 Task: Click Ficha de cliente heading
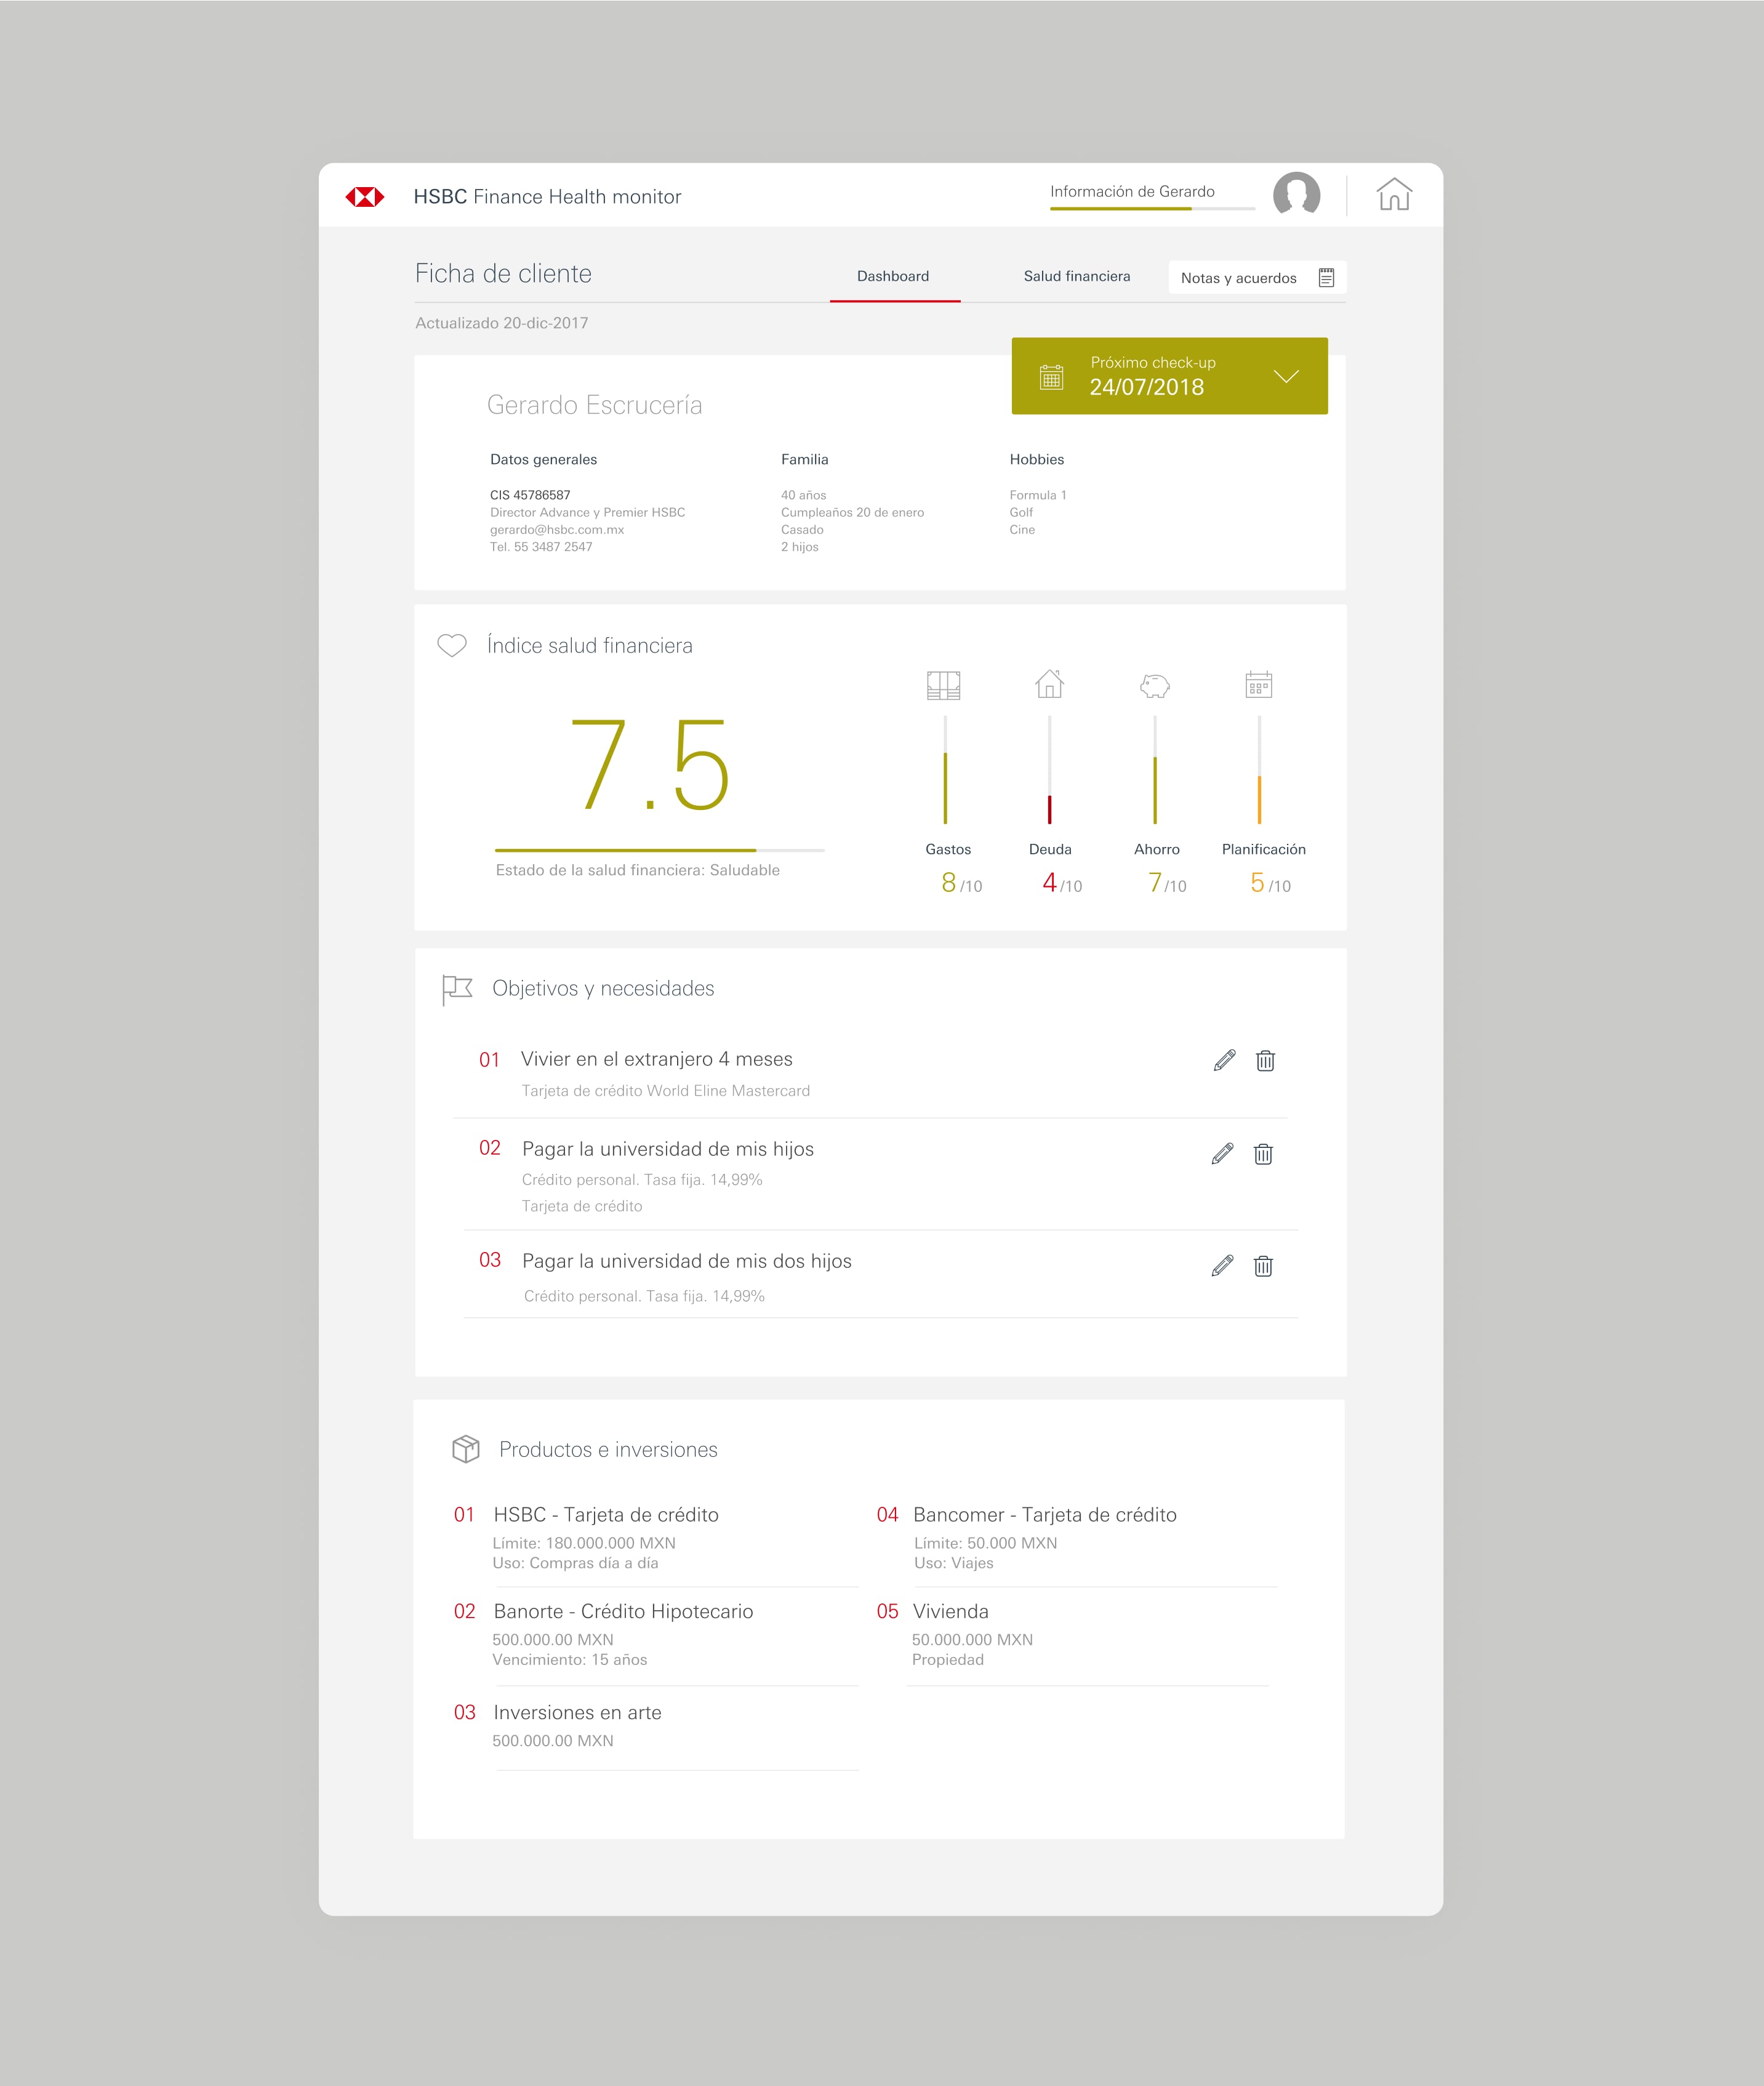point(503,273)
